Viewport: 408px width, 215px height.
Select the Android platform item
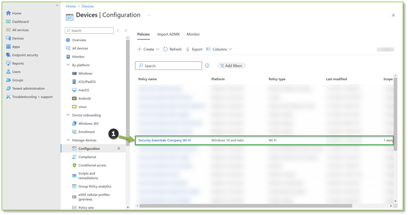(x=81, y=98)
